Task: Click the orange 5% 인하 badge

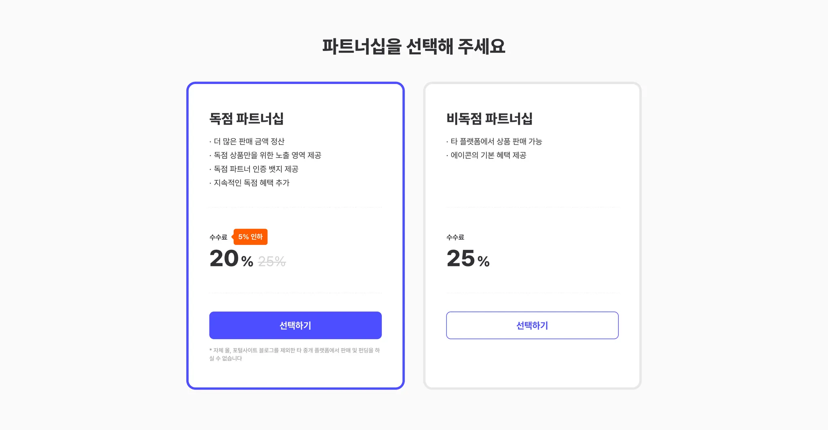Action: 250,237
